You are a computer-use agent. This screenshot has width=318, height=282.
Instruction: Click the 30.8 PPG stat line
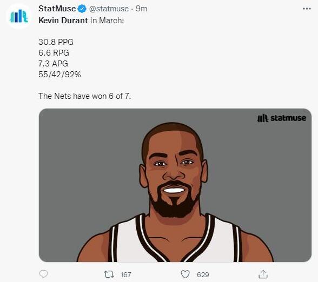[56, 42]
